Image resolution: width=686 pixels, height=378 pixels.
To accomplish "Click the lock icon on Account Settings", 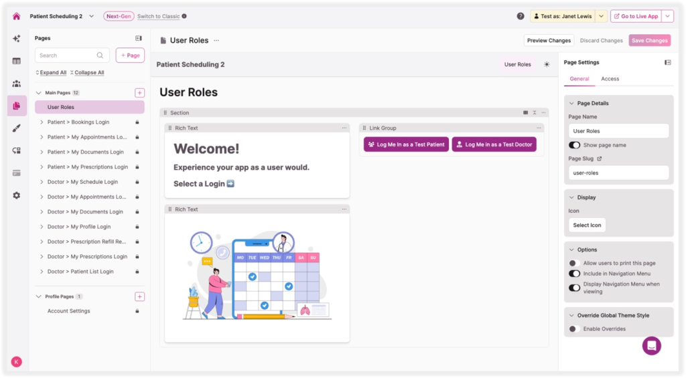I will tap(137, 311).
